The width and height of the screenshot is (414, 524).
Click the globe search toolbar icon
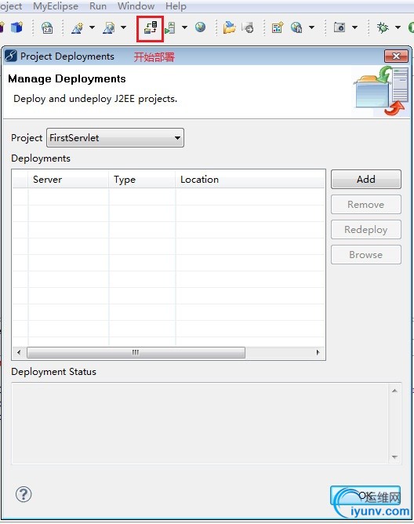point(296,27)
